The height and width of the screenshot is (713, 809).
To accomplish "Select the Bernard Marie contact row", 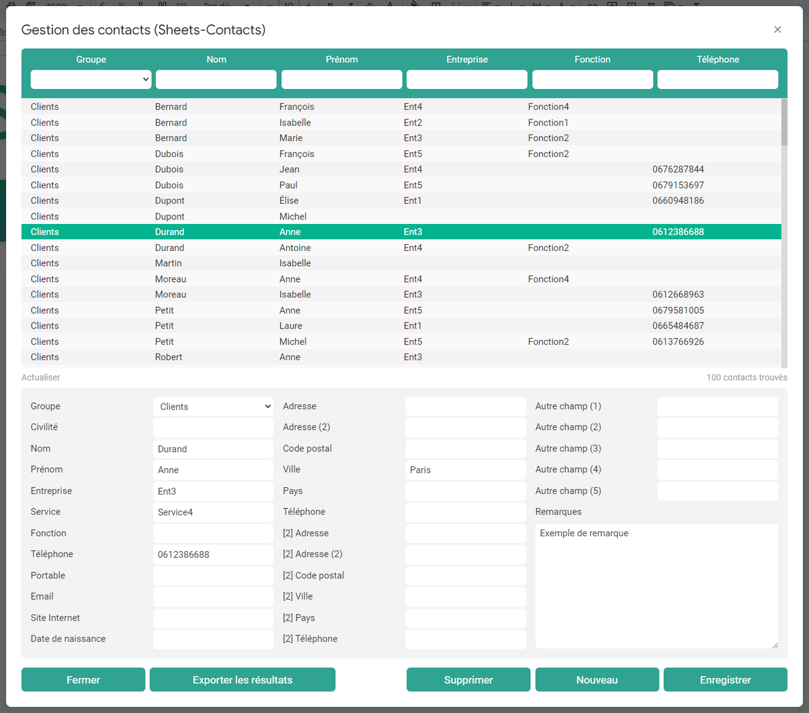I will [401, 138].
